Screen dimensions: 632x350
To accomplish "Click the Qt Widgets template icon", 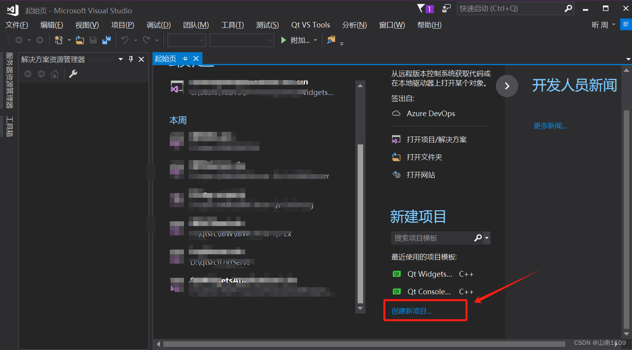I will click(x=397, y=274).
